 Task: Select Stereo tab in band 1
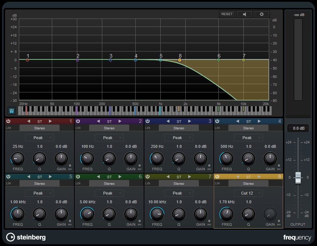(x=40, y=128)
